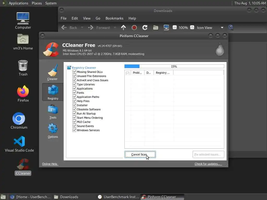The image size is (267, 200).
Task: Click the show desktop icon in taskbar
Action: pyautogui.click(x=3, y=197)
